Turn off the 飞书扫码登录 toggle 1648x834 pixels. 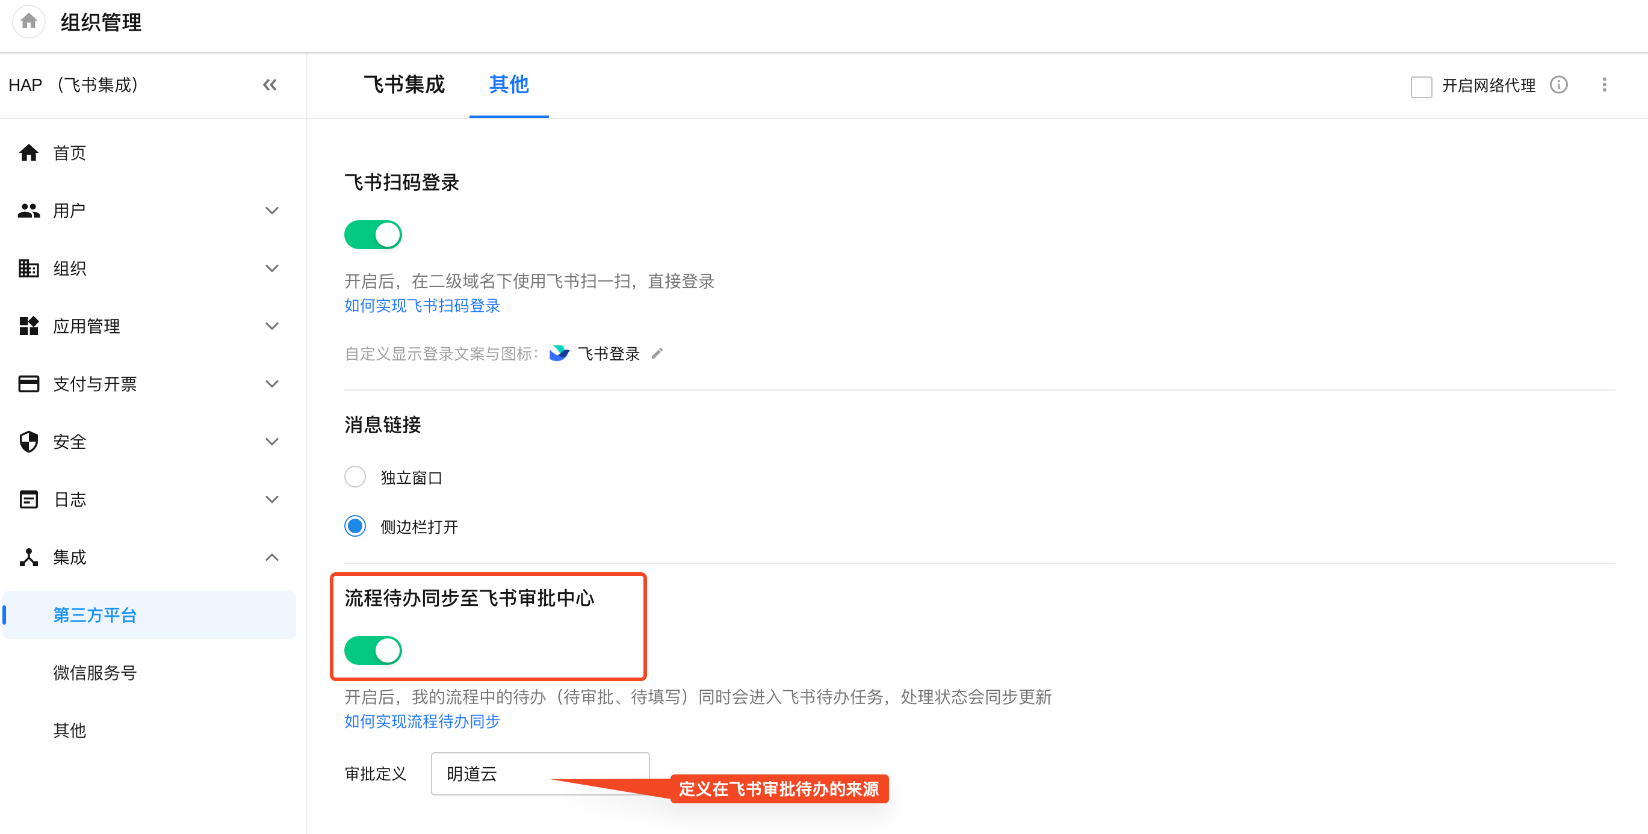point(373,235)
